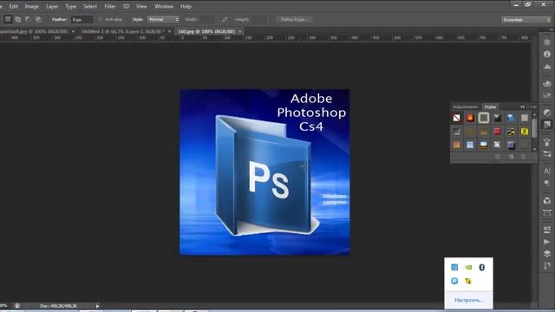555x312 pixels.
Task: Open the Paragraph panel icon
Action: pyautogui.click(x=547, y=183)
